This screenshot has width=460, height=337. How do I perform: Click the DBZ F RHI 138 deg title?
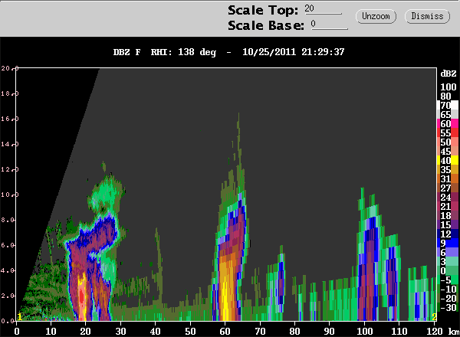click(x=165, y=52)
